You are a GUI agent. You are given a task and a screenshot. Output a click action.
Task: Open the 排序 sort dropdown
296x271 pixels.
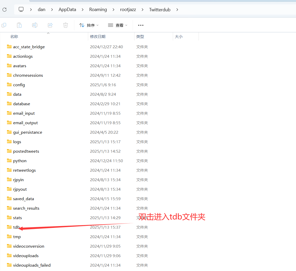point(89,25)
